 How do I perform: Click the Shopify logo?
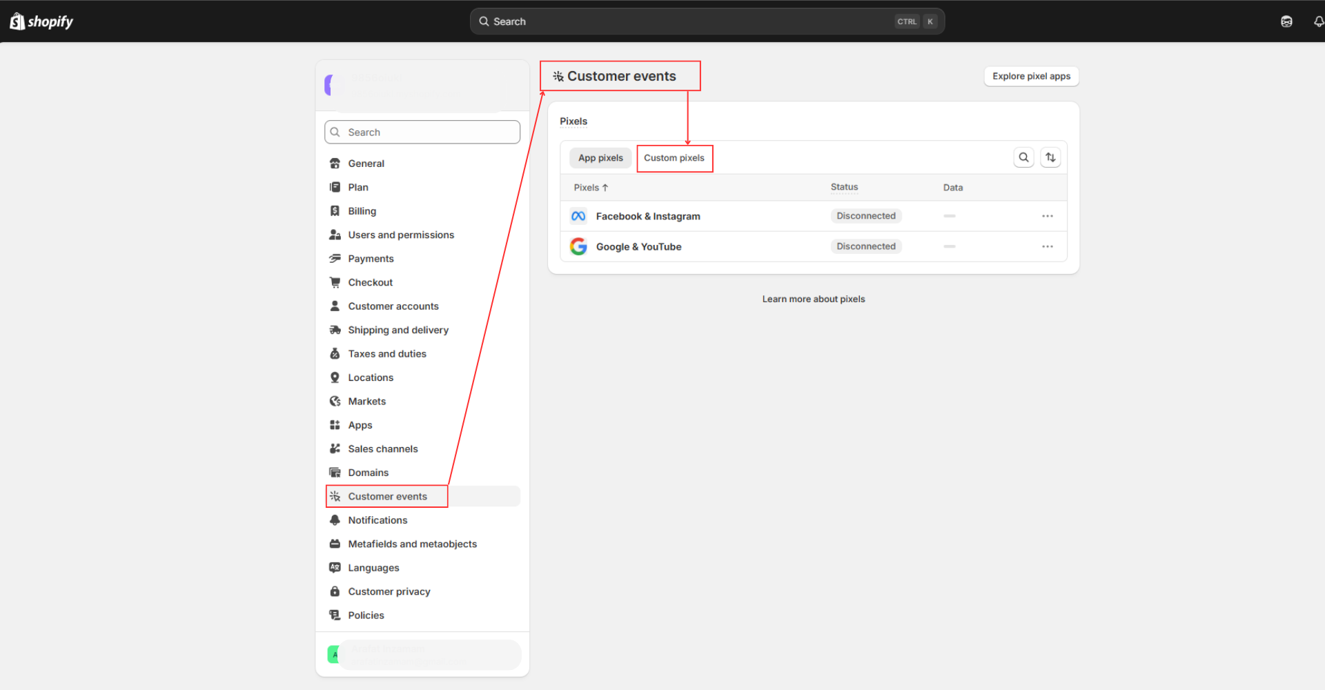pos(41,21)
